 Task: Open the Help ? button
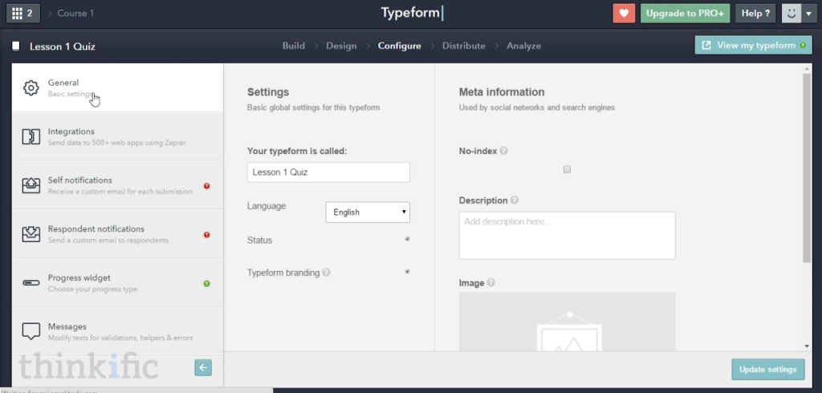coord(755,14)
